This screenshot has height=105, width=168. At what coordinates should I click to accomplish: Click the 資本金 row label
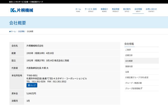coord(15,93)
